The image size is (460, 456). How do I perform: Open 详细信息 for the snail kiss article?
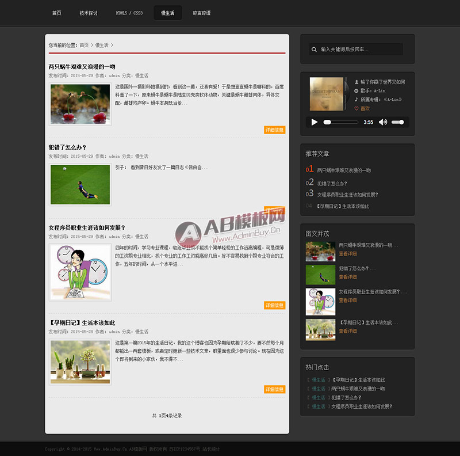(x=275, y=130)
